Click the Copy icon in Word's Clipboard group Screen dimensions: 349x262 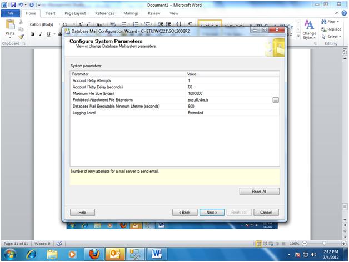click(21, 29)
